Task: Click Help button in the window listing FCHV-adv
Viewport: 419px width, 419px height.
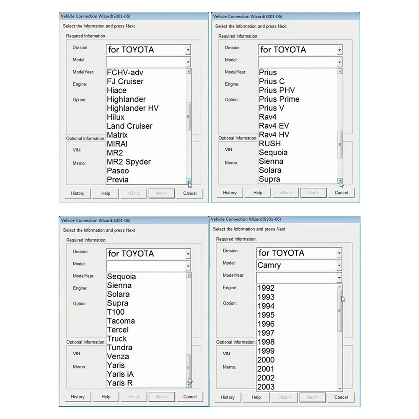Action: click(106, 193)
